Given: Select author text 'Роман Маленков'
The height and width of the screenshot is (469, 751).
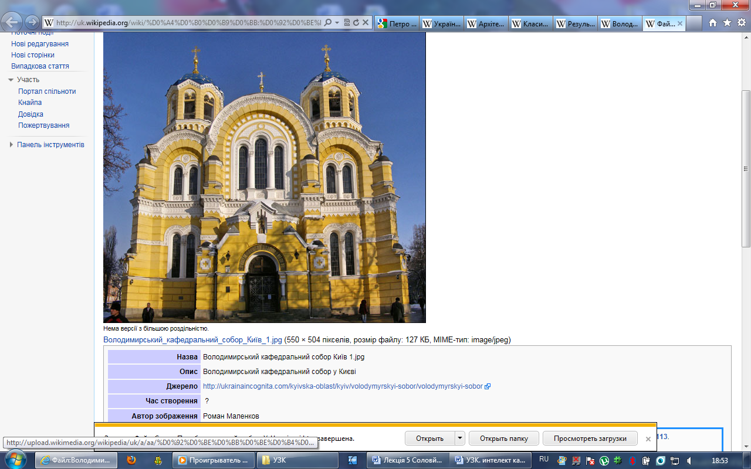Looking at the screenshot, I should click(x=231, y=416).
